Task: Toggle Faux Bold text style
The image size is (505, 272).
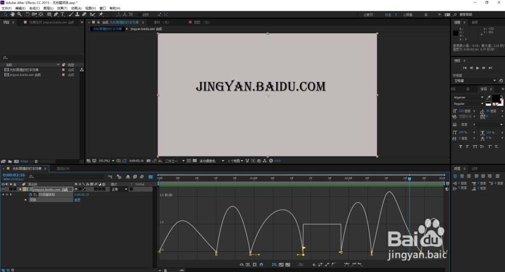Action: (461, 147)
